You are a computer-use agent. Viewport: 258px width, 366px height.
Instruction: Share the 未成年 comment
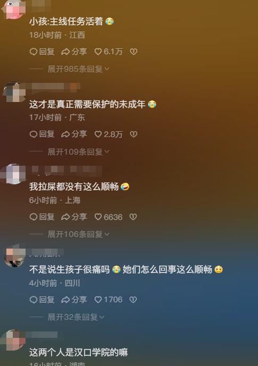pos(74,134)
